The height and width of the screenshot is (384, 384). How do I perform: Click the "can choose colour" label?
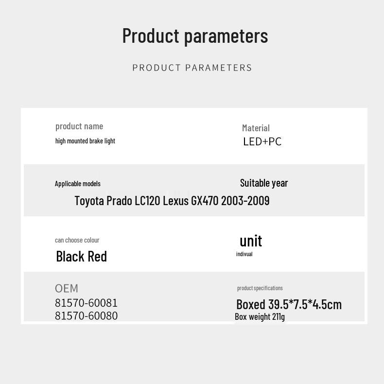point(77,240)
